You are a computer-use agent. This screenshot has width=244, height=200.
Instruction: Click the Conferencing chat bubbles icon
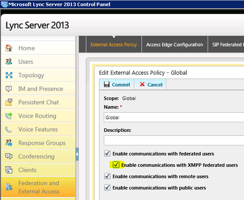click(9, 156)
